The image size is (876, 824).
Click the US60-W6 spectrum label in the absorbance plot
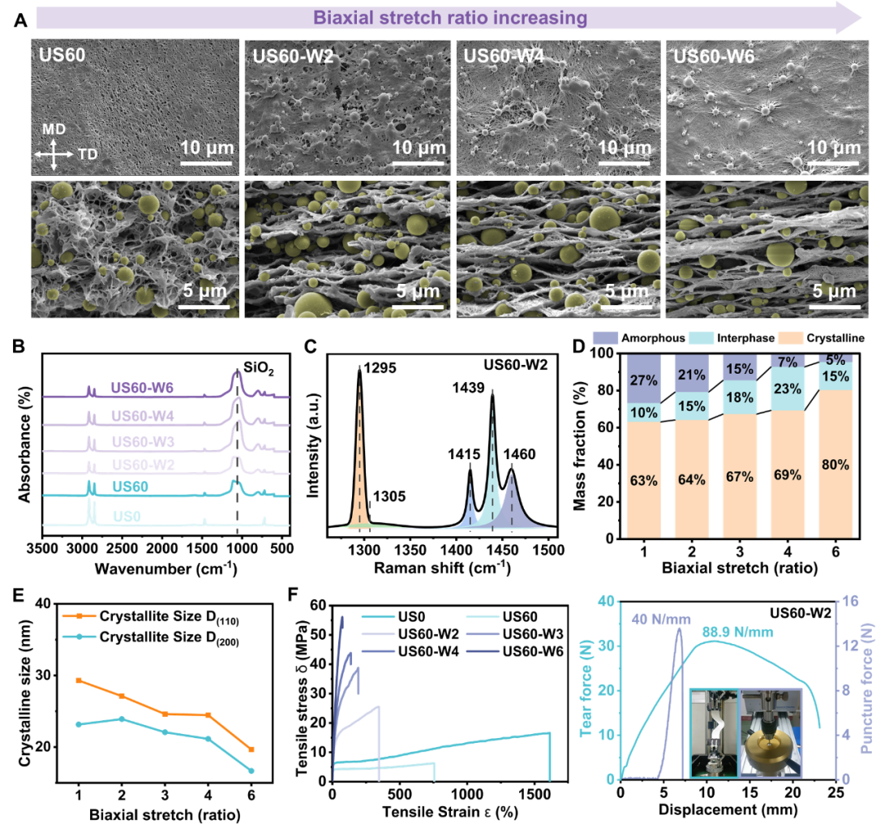pyautogui.click(x=142, y=388)
